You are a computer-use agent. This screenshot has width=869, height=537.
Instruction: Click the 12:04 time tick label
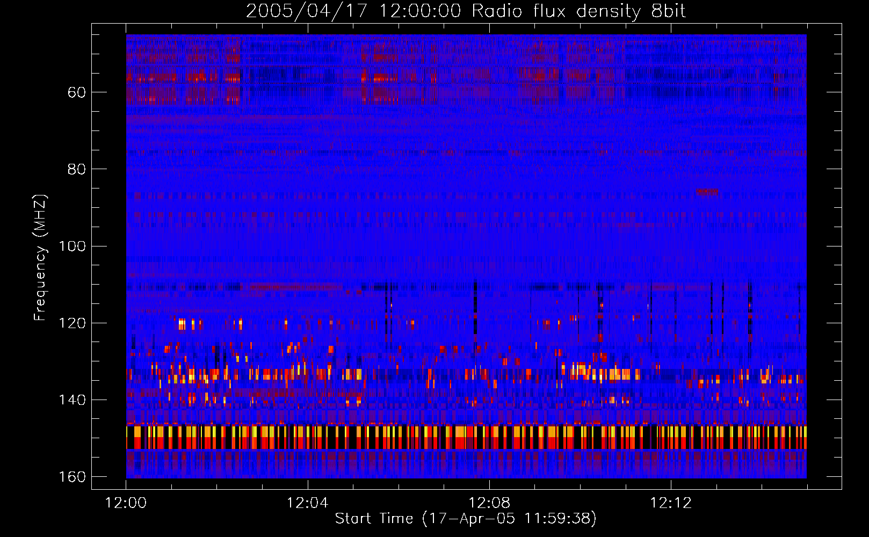point(307,503)
